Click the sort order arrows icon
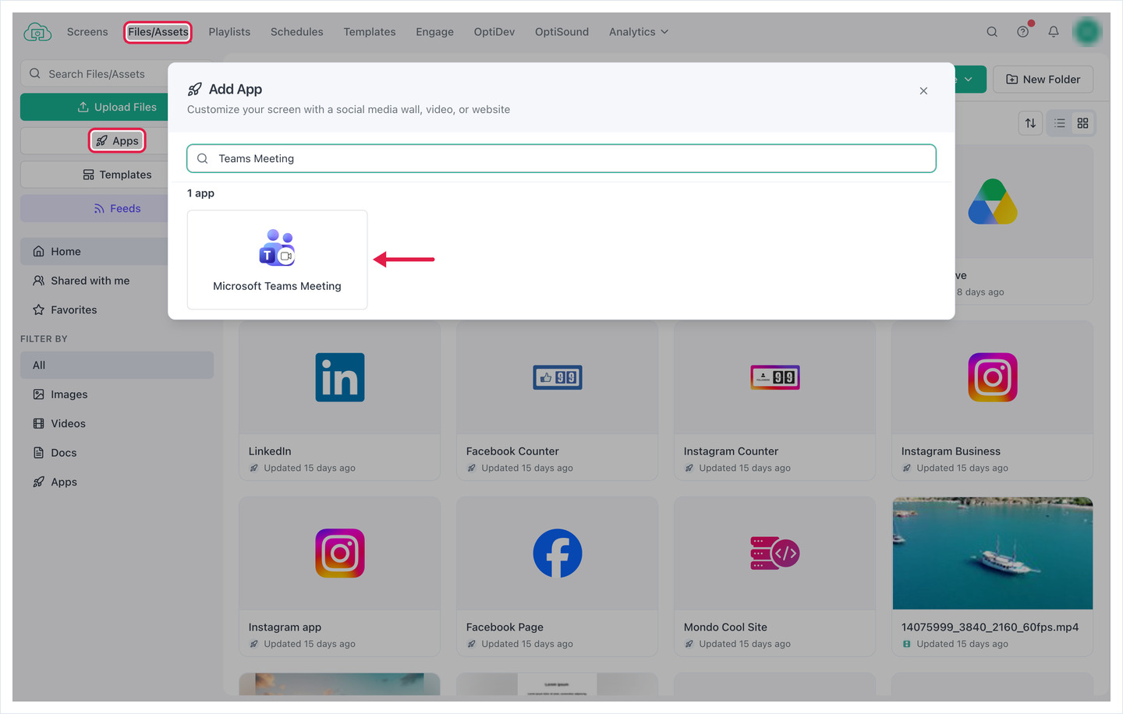The height and width of the screenshot is (714, 1123). pyautogui.click(x=1030, y=123)
